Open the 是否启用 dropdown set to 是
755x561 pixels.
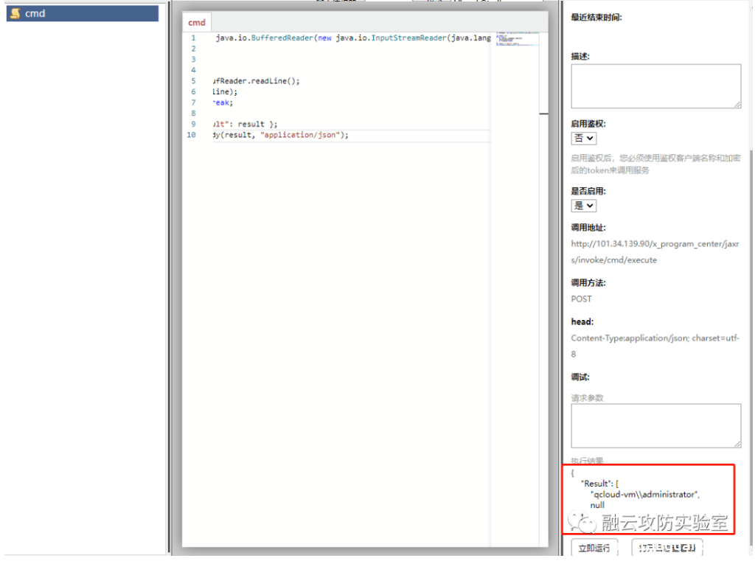coord(584,206)
